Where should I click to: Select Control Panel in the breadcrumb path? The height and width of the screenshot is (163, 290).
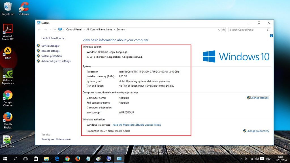click(74, 30)
